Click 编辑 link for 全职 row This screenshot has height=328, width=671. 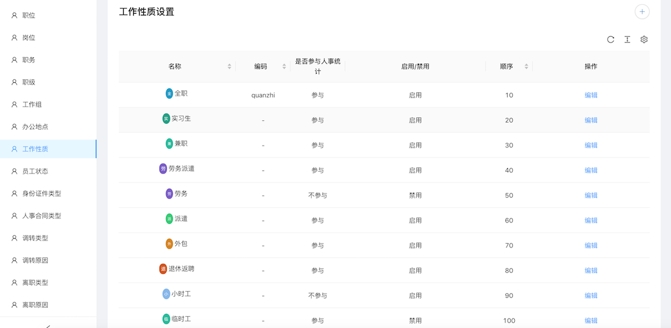[x=591, y=95]
